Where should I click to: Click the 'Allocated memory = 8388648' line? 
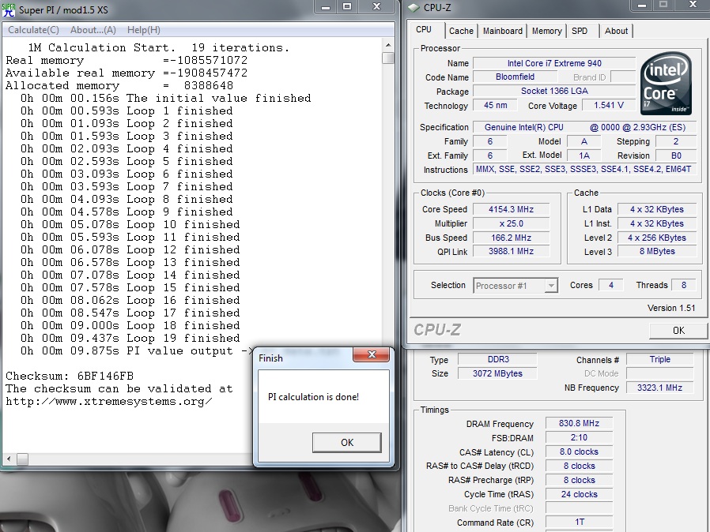click(119, 85)
